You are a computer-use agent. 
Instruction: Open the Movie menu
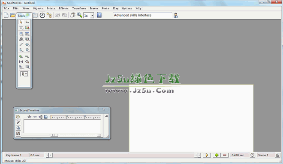coord(105,9)
